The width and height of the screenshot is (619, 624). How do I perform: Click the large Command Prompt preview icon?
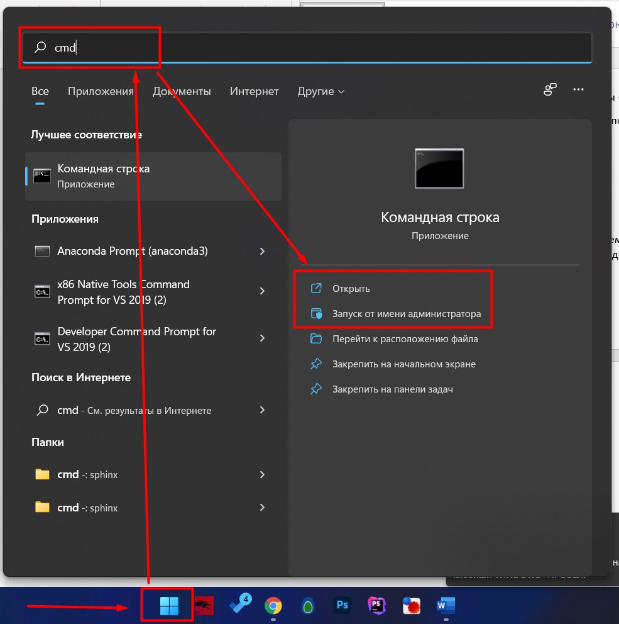coord(439,168)
